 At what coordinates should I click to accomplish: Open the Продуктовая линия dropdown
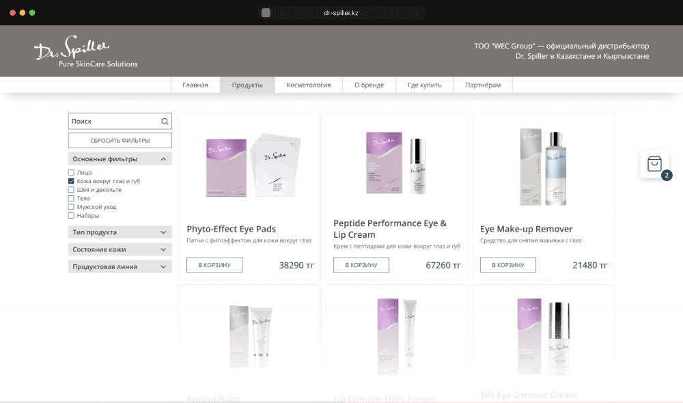[x=120, y=266]
